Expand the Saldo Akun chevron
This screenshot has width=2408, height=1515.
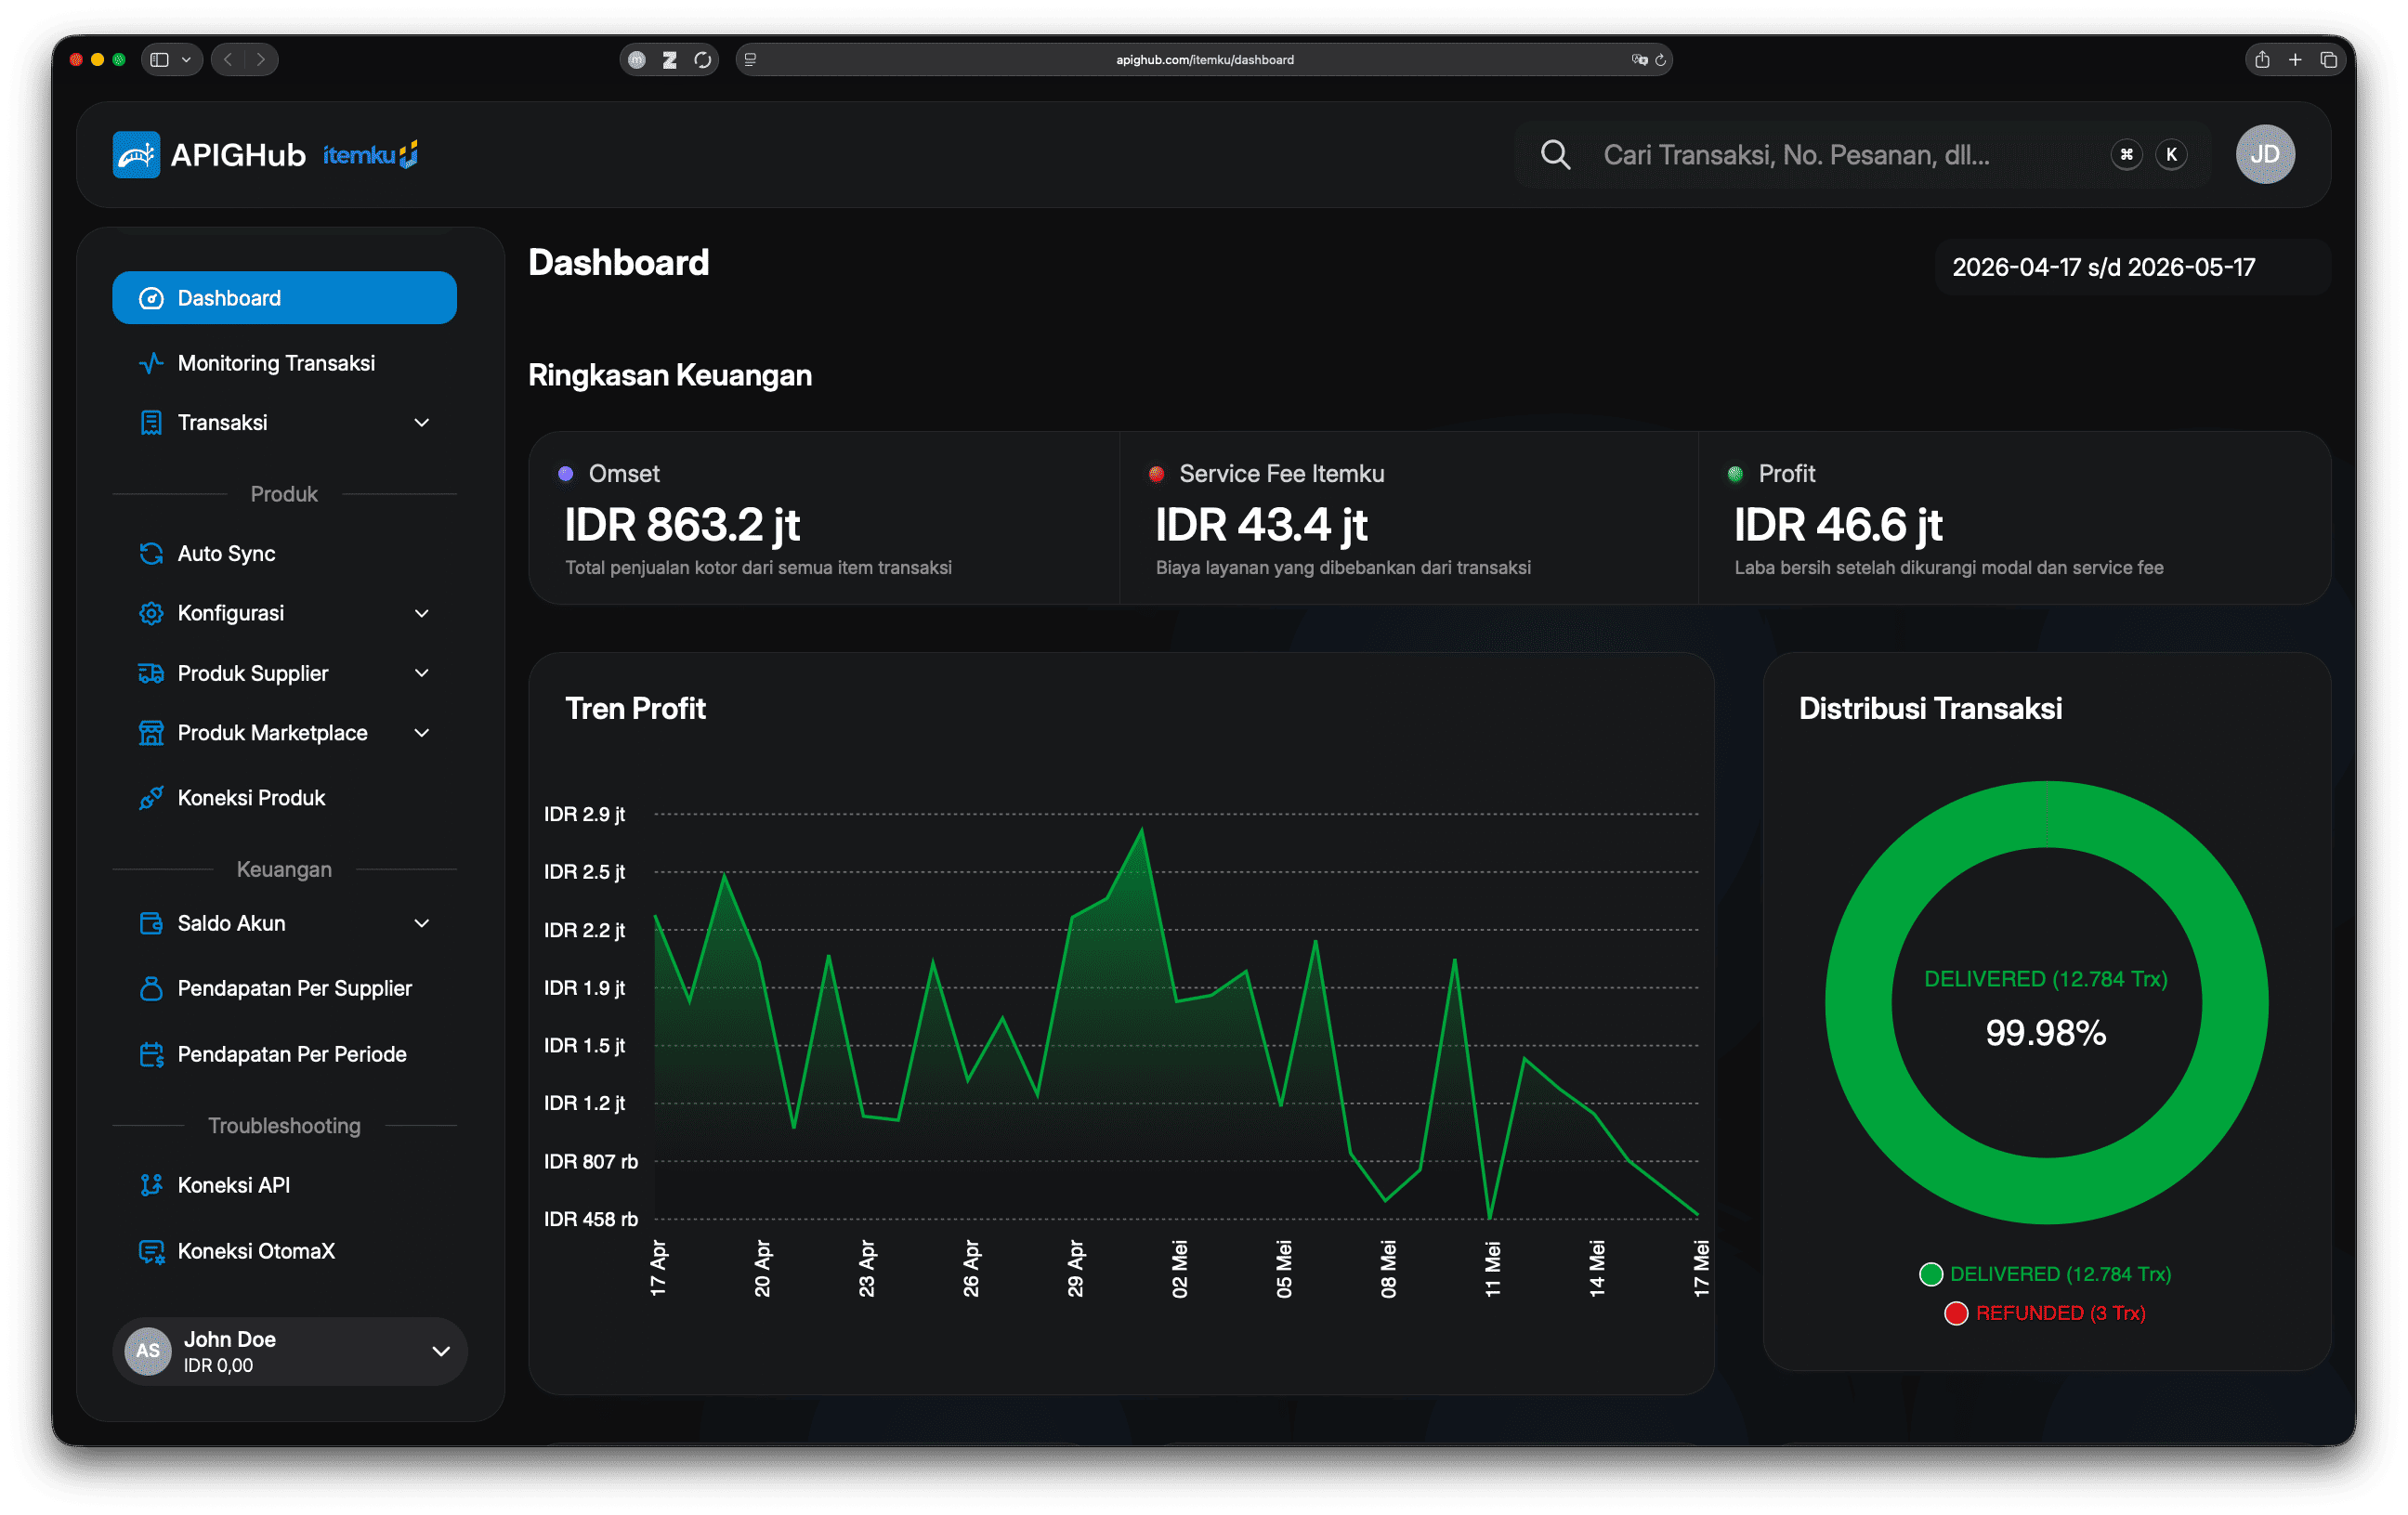point(422,923)
